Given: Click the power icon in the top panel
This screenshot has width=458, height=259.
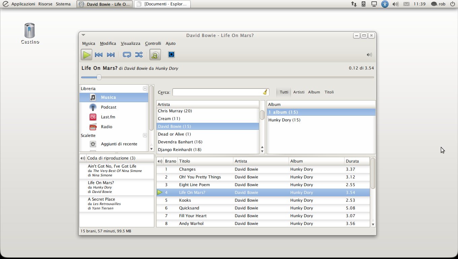Looking at the screenshot, I should (x=452, y=4).
